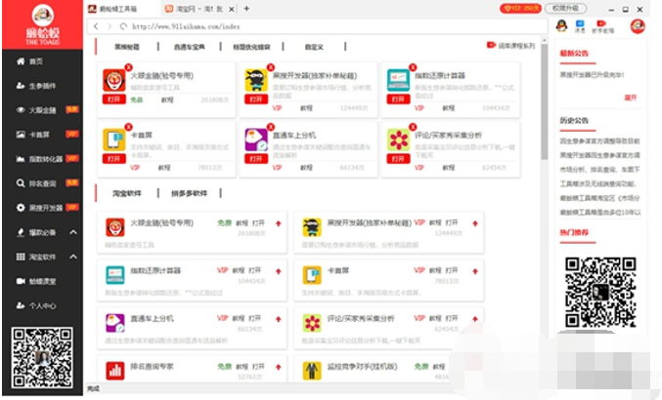Open 个人中心 in the sidebar
Viewport: 662px width, 400px height.
pyautogui.click(x=36, y=305)
